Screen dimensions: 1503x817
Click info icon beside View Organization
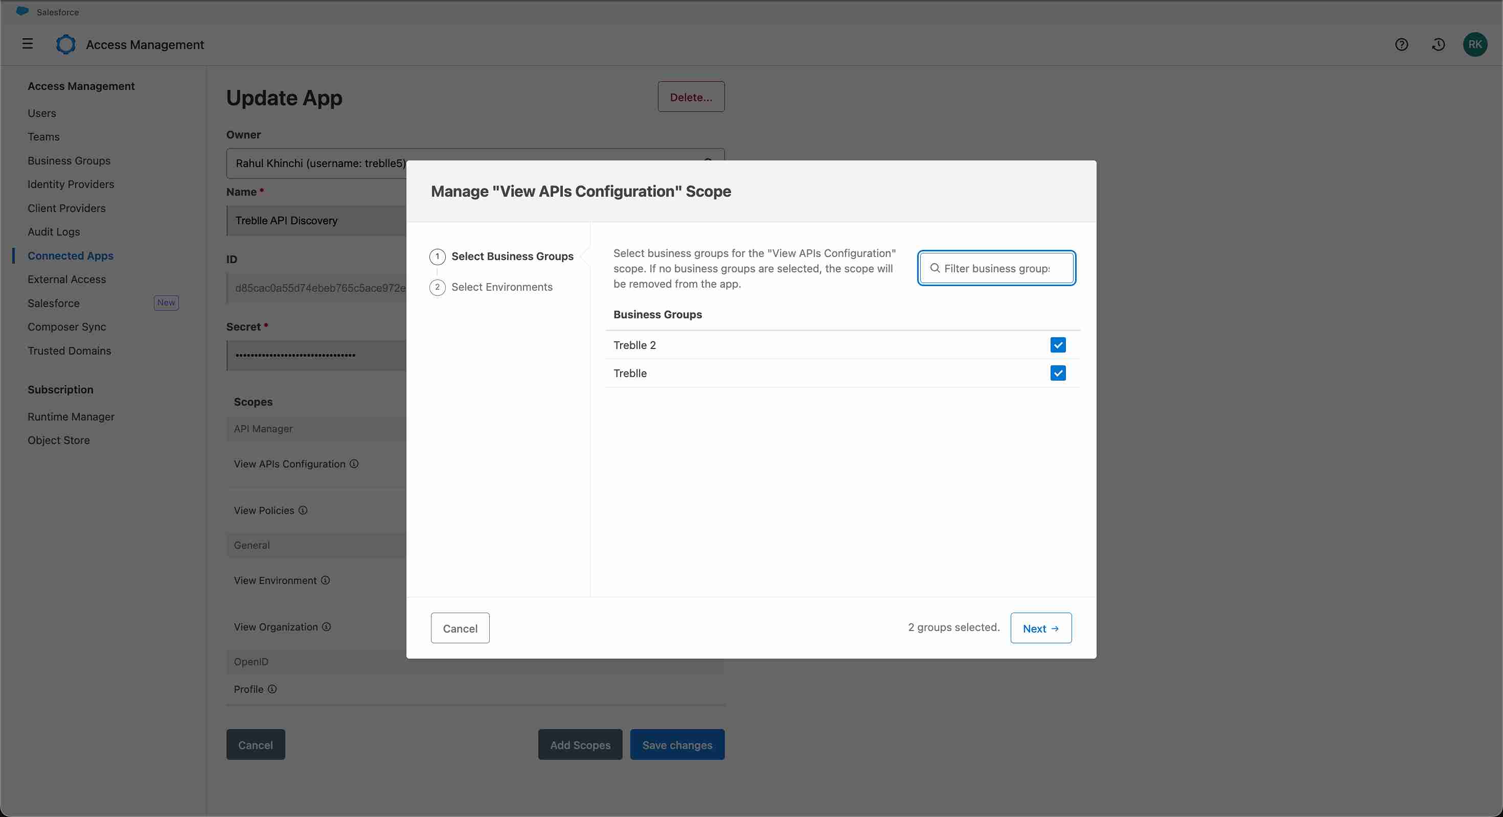pyautogui.click(x=327, y=627)
